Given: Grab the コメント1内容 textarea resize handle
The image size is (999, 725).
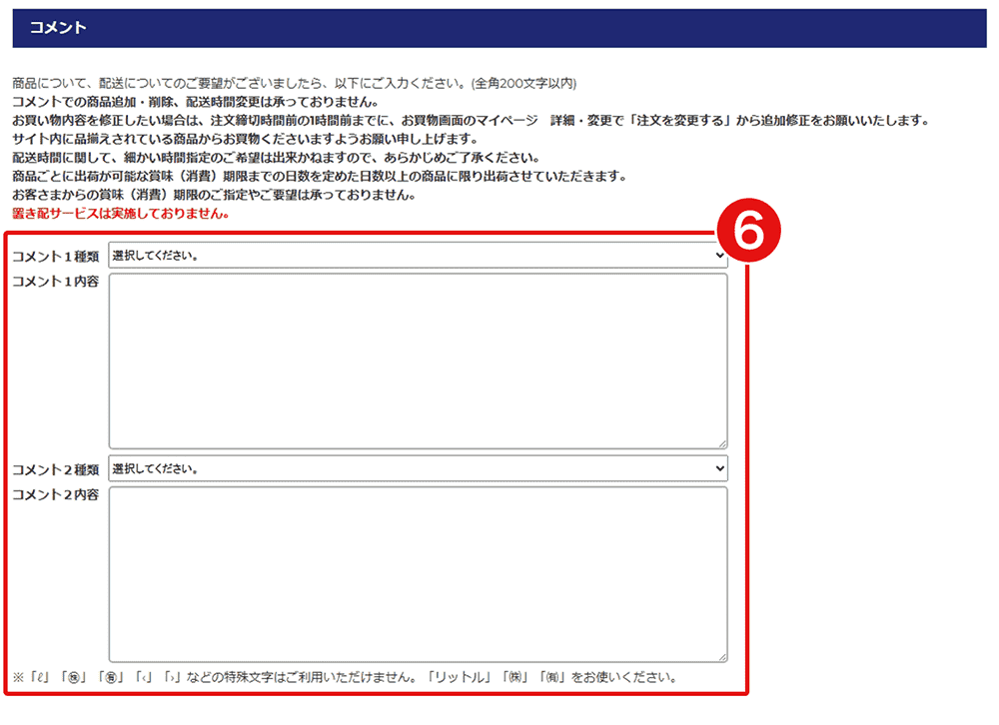Looking at the screenshot, I should pyautogui.click(x=722, y=443).
